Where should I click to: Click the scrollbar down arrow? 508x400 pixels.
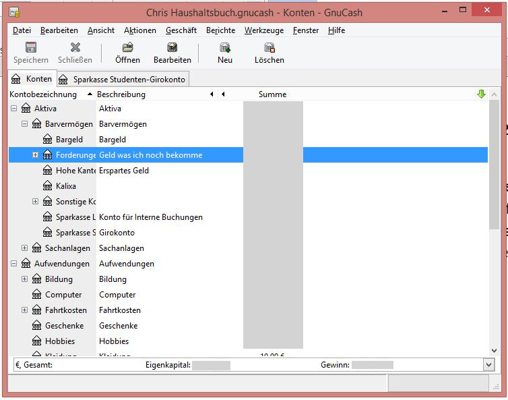point(494,350)
